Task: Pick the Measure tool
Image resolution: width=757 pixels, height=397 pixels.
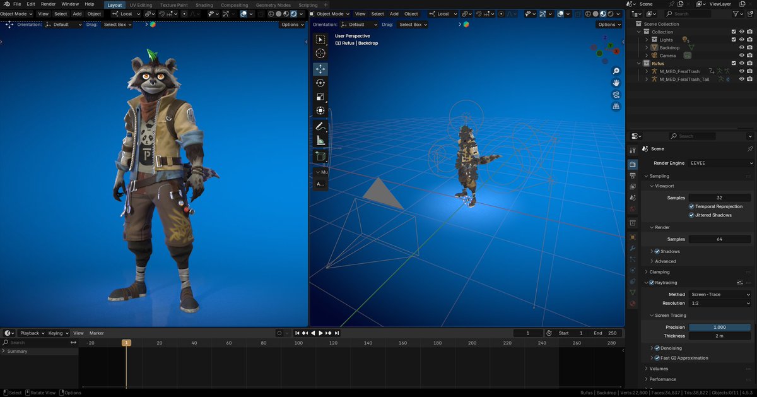Action: point(320,140)
